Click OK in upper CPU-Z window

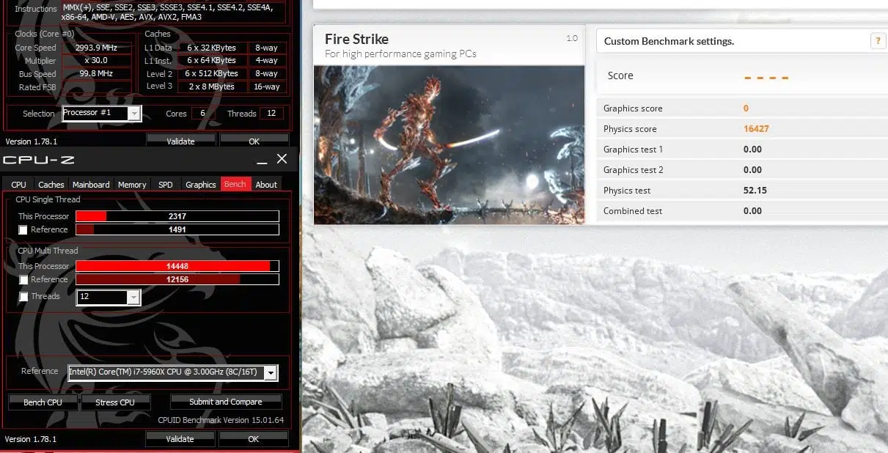pos(254,141)
